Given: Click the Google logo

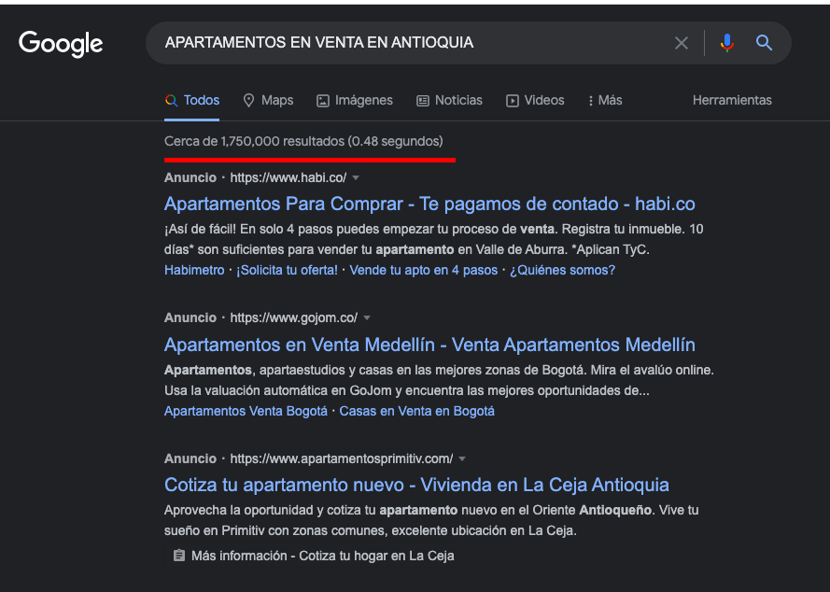Looking at the screenshot, I should 61,44.
